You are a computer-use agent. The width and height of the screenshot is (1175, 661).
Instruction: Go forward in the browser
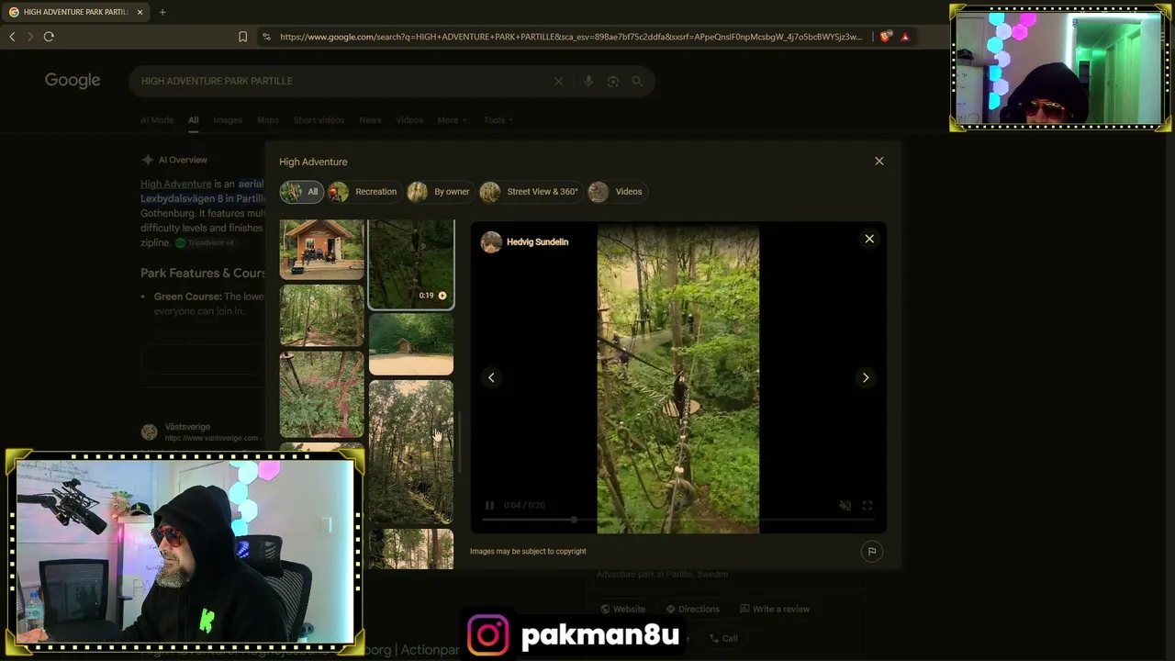[x=30, y=37]
